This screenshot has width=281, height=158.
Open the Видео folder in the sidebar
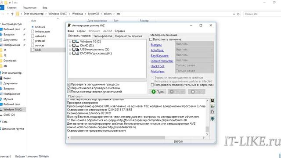(x=7, y=78)
